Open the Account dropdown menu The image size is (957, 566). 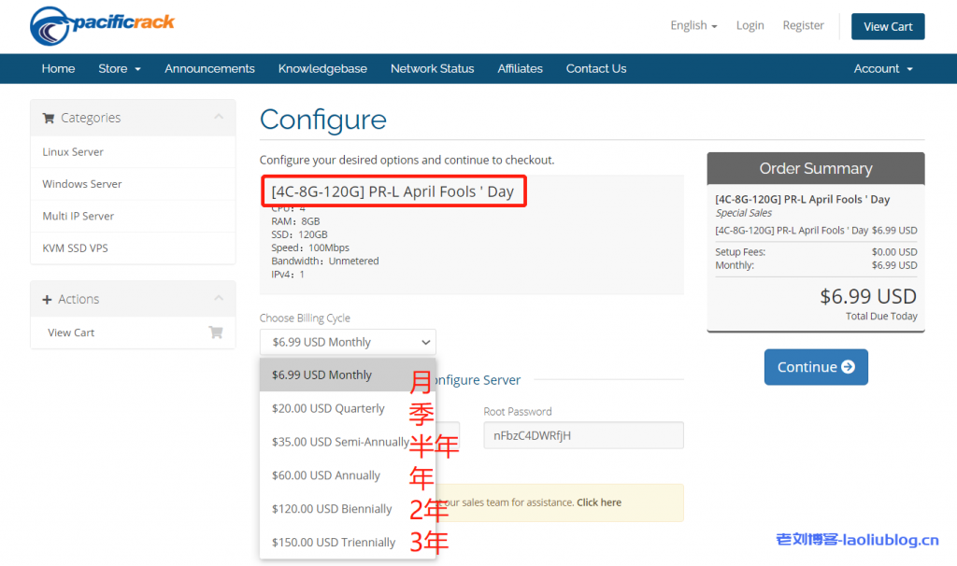coord(882,68)
